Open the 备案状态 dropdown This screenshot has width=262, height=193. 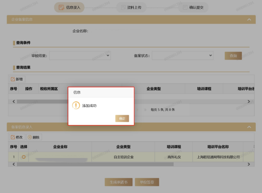[x=183, y=56]
